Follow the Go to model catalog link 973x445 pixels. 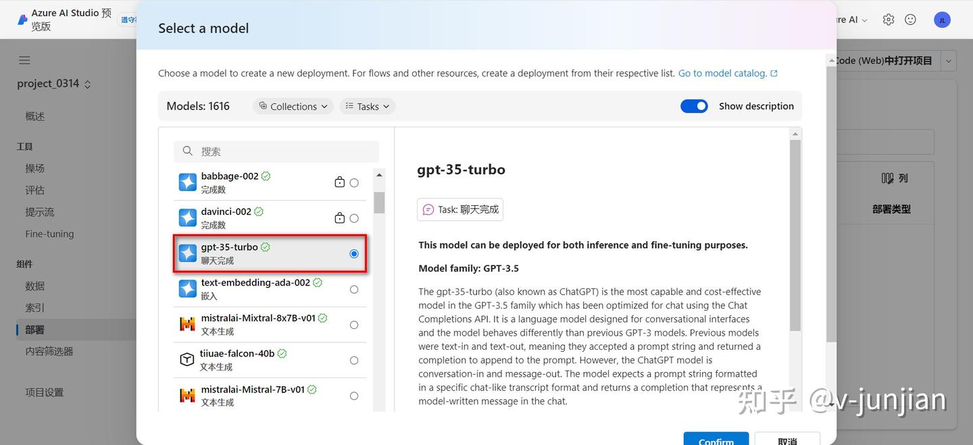tap(723, 73)
